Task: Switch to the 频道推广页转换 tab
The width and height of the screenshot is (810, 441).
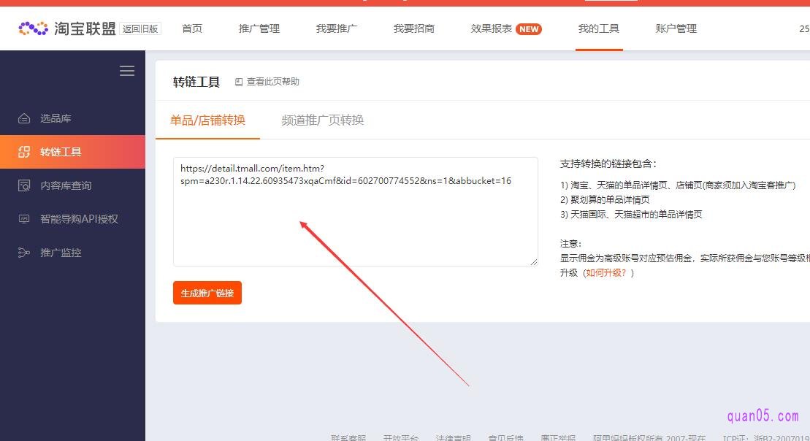Action: pyautogui.click(x=322, y=120)
